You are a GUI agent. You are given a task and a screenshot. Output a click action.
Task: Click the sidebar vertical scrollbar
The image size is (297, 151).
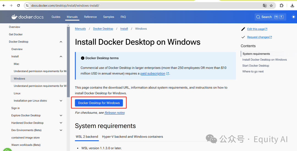(x=68, y=60)
